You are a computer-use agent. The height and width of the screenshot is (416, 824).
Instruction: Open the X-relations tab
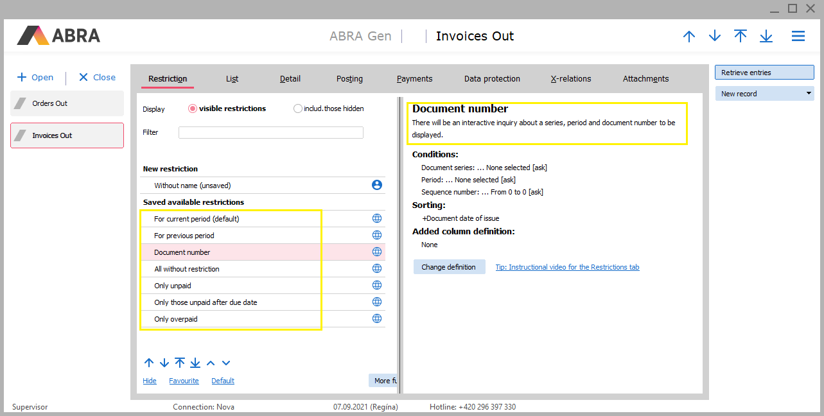[571, 79]
